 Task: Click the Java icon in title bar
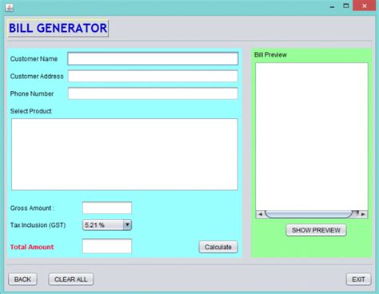point(9,8)
